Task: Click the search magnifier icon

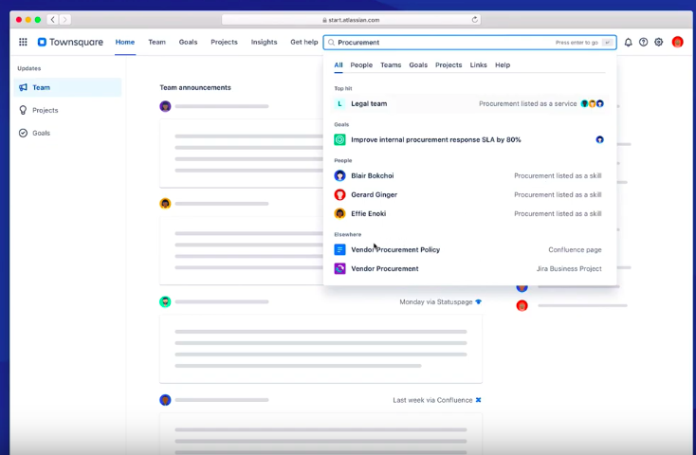Action: tap(331, 43)
